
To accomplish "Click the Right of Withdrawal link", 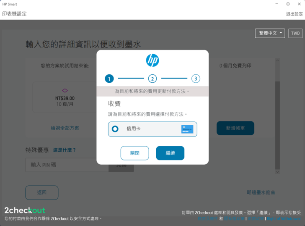I will (x=284, y=218).
